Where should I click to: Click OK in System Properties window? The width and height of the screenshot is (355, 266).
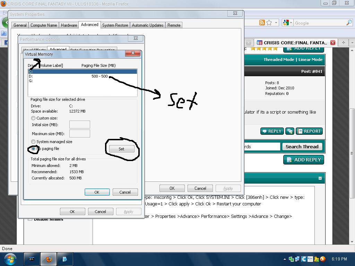[x=172, y=188]
